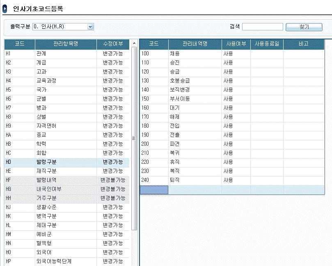Click the 관리내역명 column header
The height and width of the screenshot is (266, 332).
coord(195,44)
